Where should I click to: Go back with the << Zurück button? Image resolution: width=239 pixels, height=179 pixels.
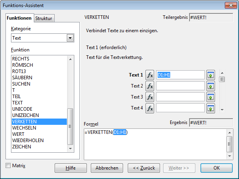pyautogui.click(x=144, y=168)
